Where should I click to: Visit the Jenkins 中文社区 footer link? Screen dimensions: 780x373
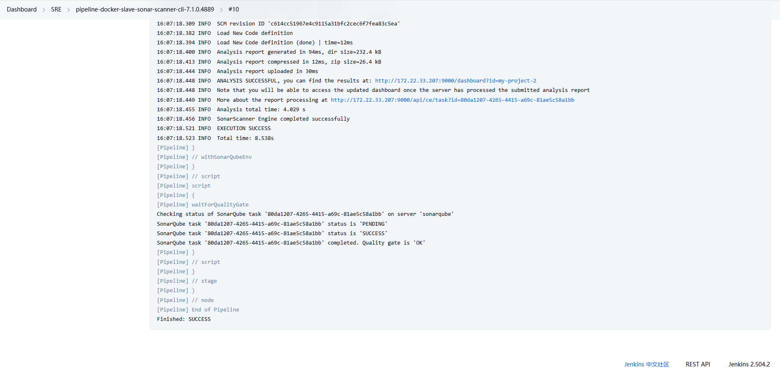point(646,364)
